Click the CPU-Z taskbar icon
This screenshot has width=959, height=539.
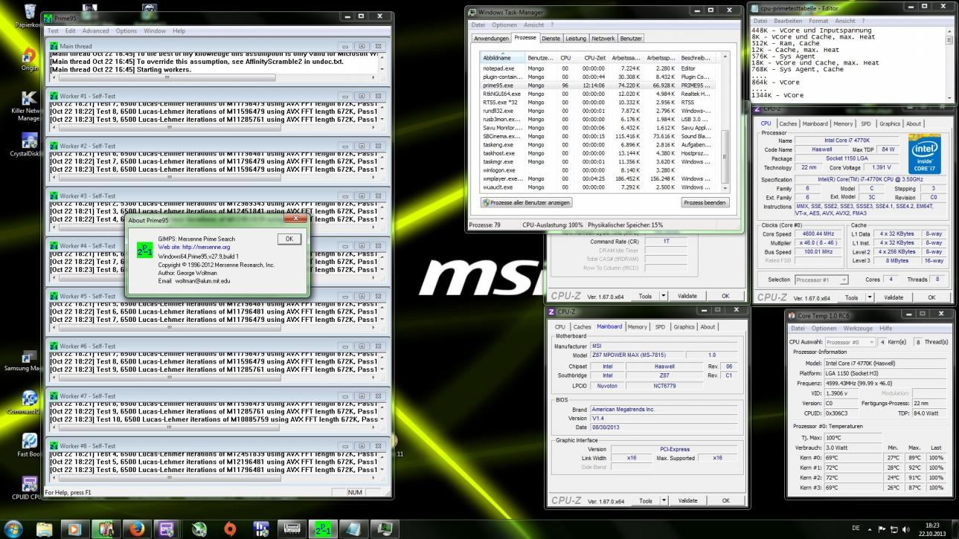[167, 529]
